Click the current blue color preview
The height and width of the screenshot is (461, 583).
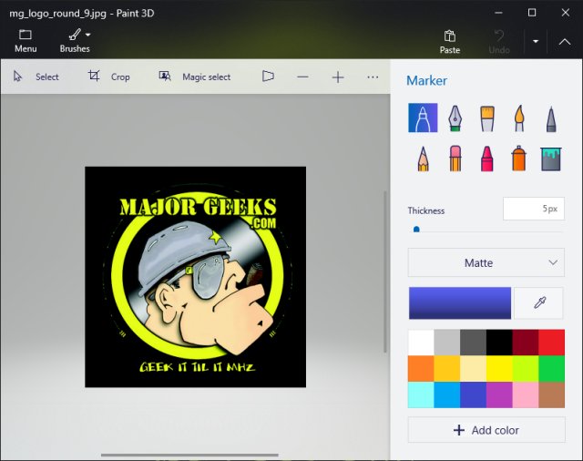(x=460, y=303)
